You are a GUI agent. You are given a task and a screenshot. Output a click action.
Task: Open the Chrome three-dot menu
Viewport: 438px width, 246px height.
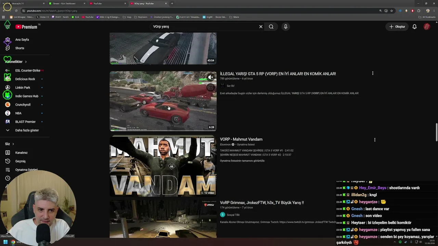click(x=434, y=11)
